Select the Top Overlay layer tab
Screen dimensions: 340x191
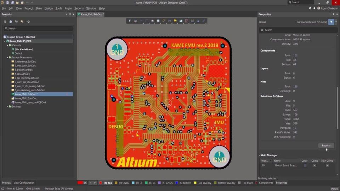(x=203, y=183)
